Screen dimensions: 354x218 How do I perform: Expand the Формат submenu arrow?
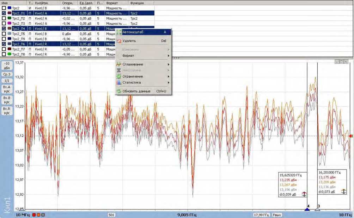point(169,55)
